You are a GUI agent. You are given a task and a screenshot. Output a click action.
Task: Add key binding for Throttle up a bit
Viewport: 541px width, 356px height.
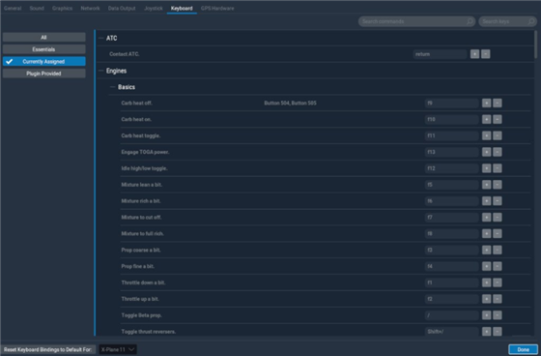(487, 299)
